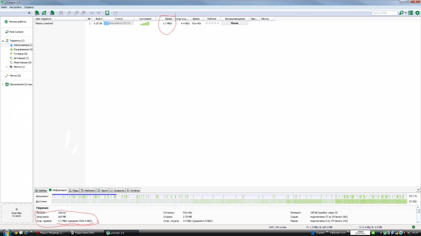Toggle the detailed list view icon
The height and width of the screenshot is (236, 421).
[x=411, y=13]
